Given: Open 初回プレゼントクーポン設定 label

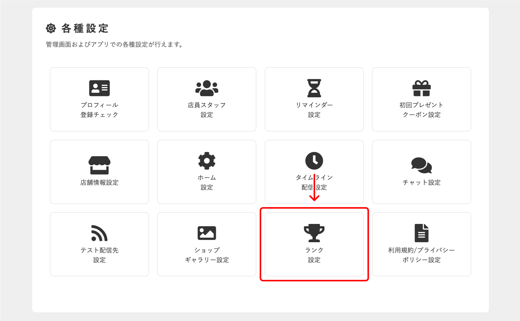Looking at the screenshot, I should coord(421,110).
